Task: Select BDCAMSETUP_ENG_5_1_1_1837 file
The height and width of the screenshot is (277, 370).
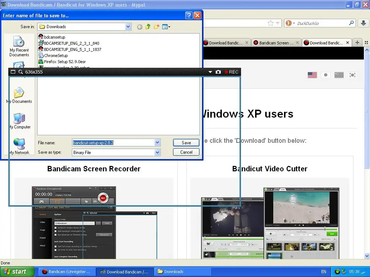Action: coord(70,49)
